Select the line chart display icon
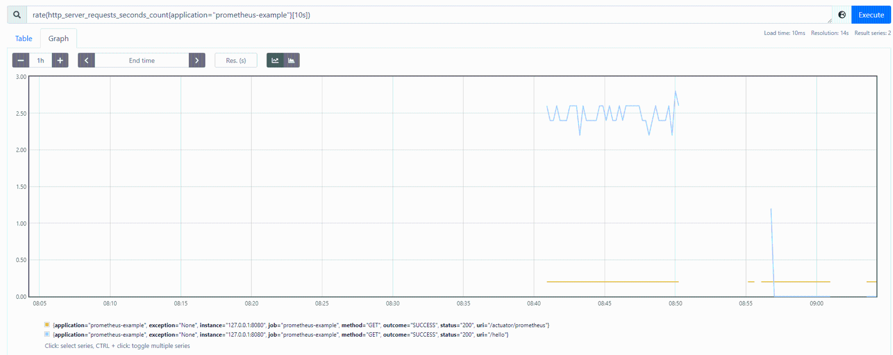Viewport: 893px width, 355px height. pyautogui.click(x=275, y=60)
